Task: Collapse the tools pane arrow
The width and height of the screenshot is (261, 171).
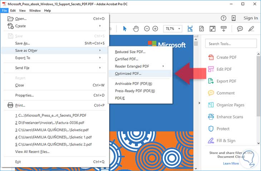Action: tap(200, 103)
